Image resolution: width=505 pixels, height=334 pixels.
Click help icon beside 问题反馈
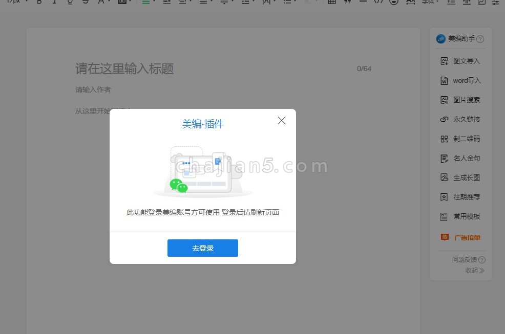tap(482, 260)
